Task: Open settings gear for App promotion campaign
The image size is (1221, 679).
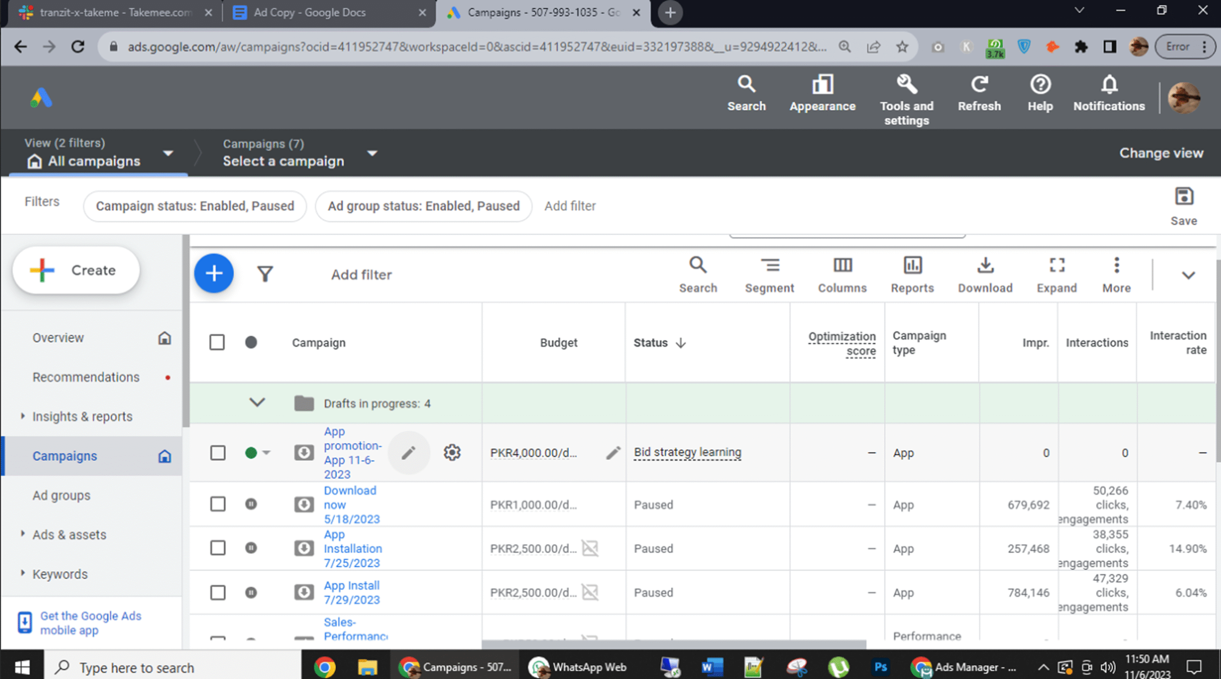Action: 452,452
